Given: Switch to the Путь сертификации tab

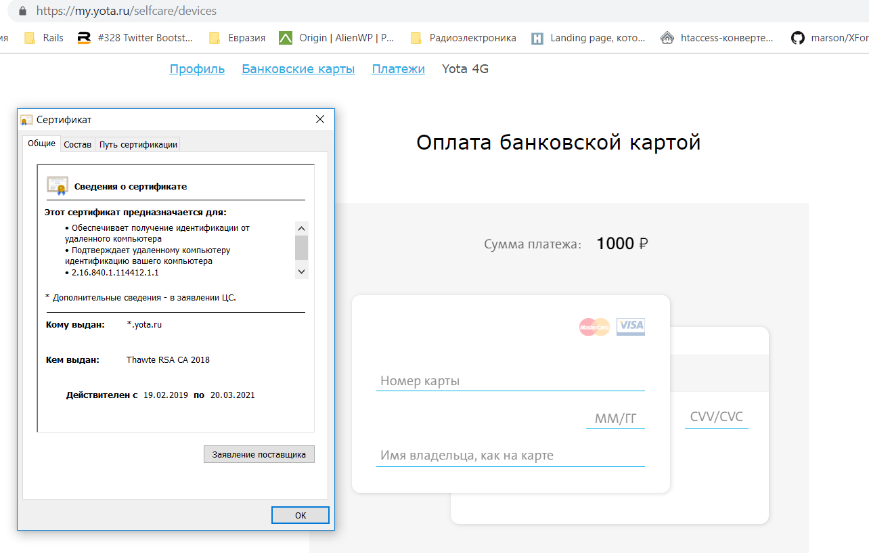Looking at the screenshot, I should tap(138, 144).
